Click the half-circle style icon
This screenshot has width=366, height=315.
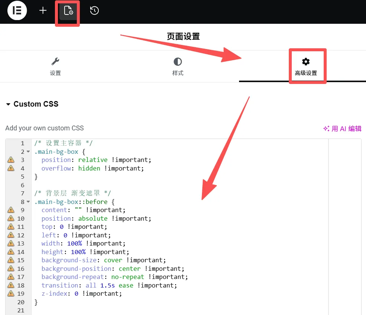coord(178,61)
